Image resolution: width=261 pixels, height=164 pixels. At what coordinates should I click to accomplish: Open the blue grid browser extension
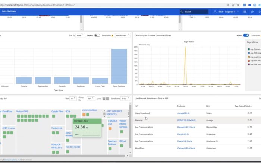[x=244, y=5]
